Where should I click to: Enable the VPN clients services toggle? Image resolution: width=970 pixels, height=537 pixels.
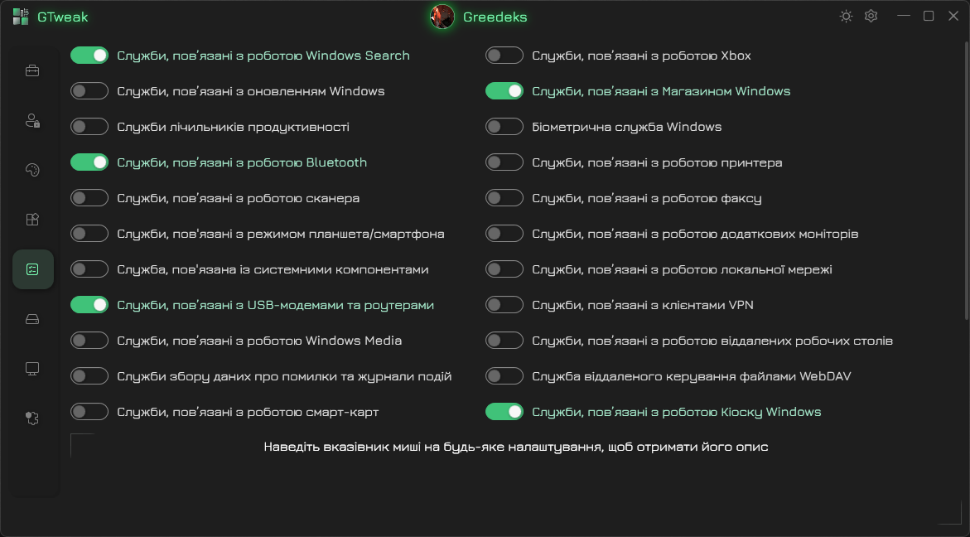[504, 305]
